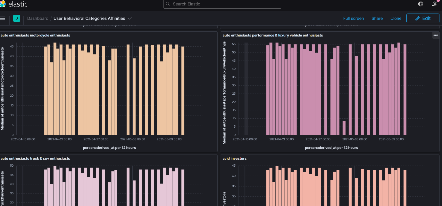
Task: Open panel options for performance & luxury vehicle chart
Action: [x=436, y=36]
